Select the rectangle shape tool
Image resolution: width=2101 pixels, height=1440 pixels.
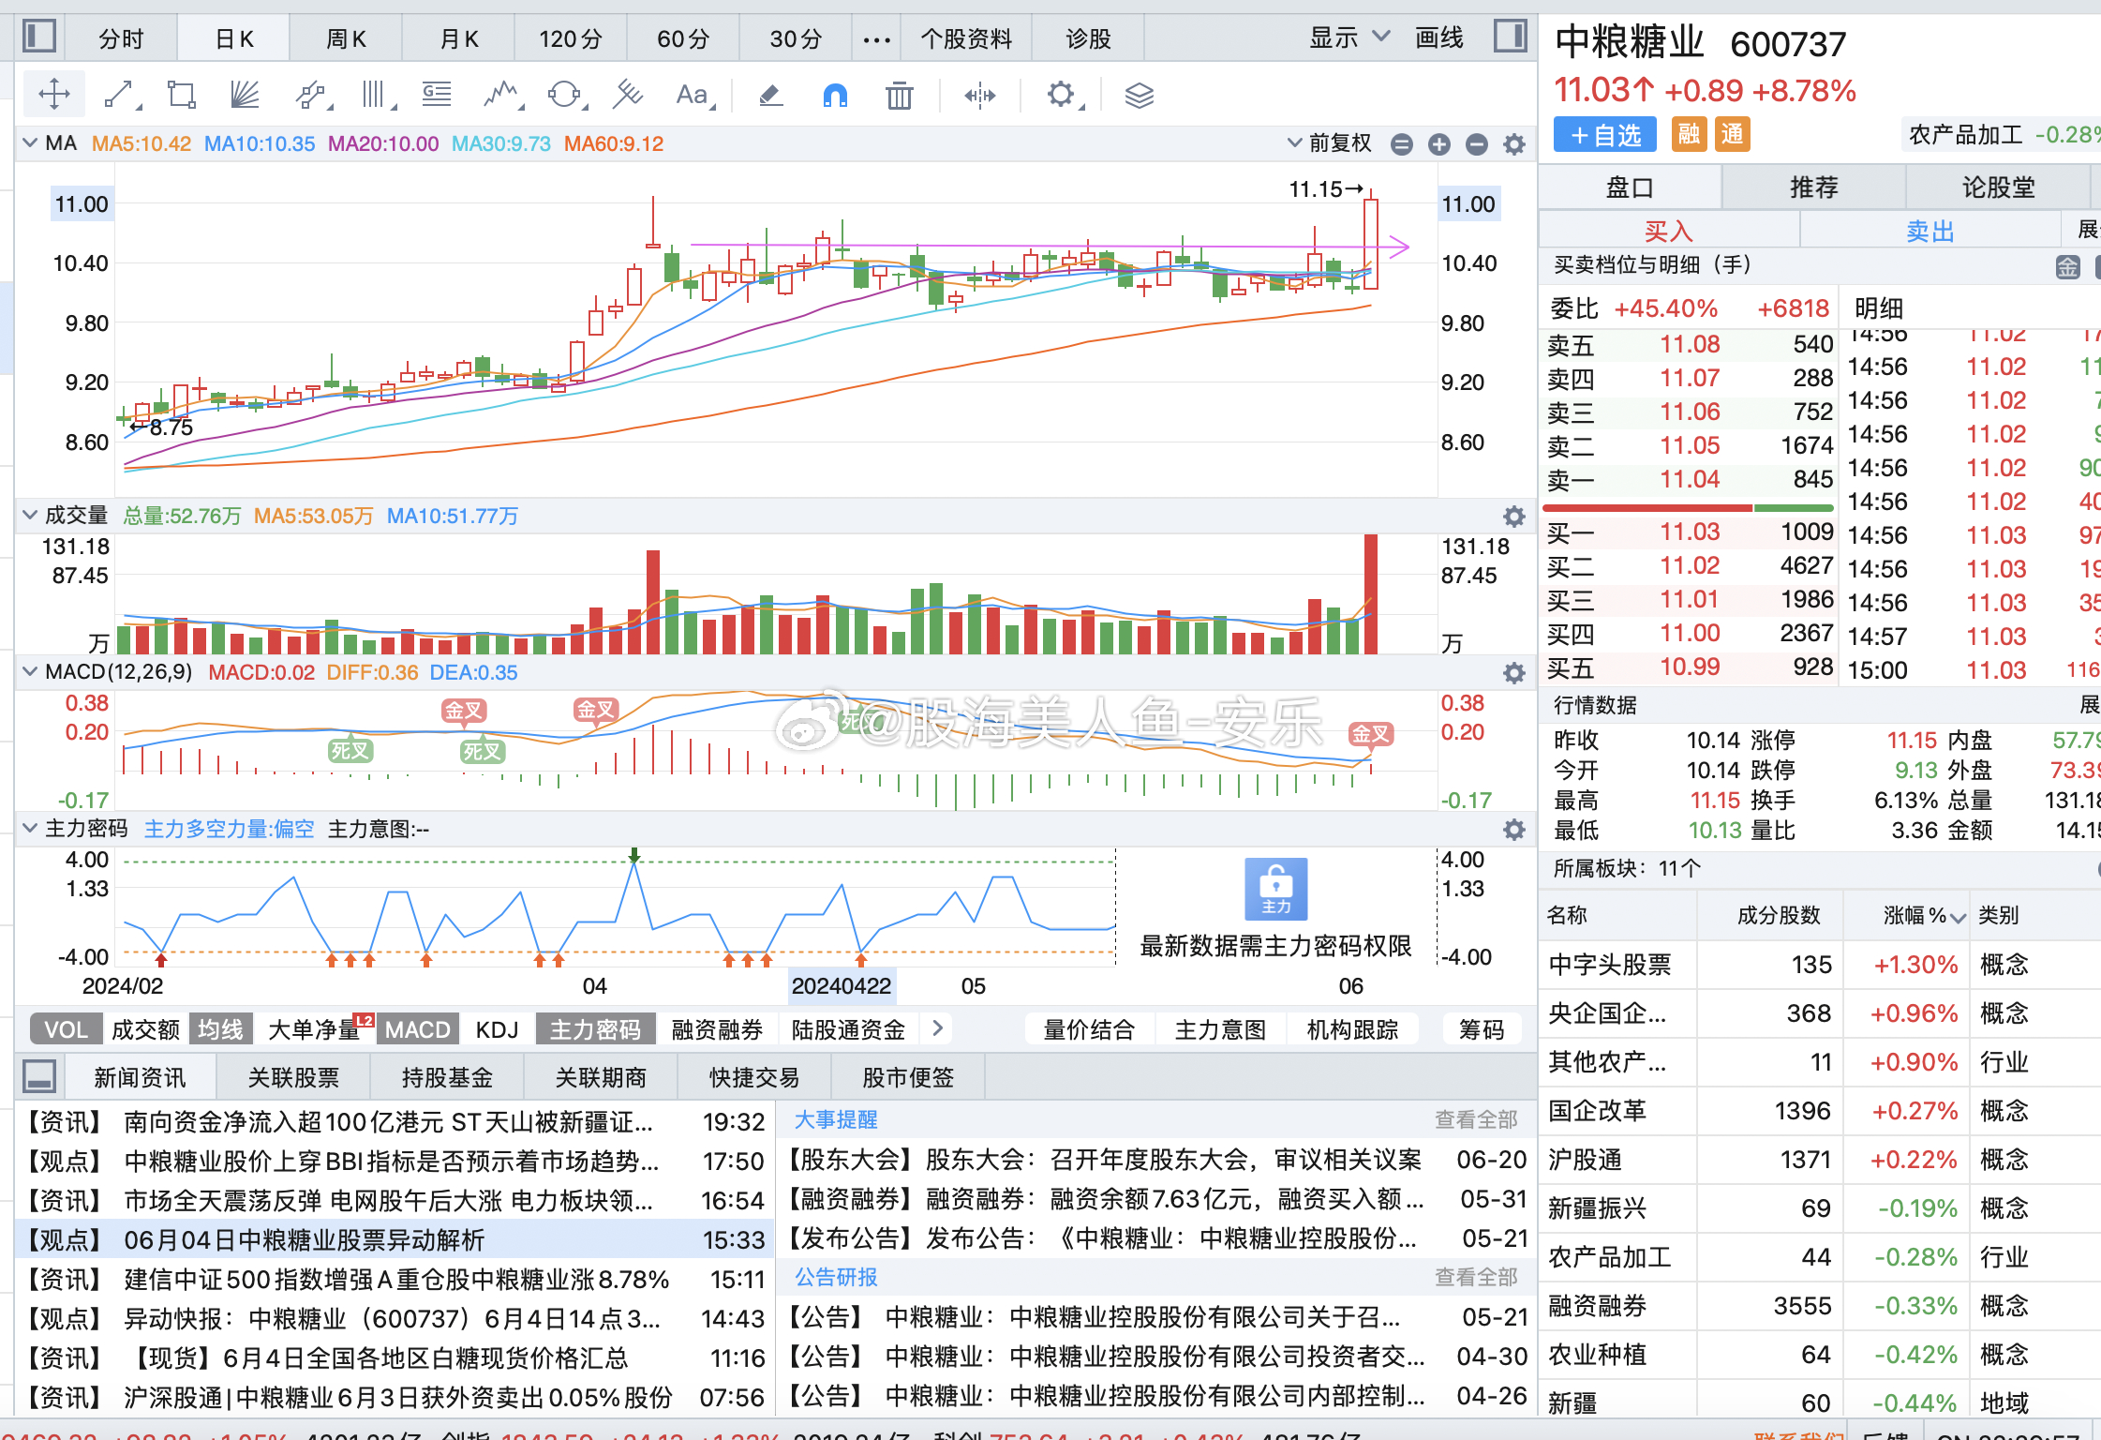181,95
